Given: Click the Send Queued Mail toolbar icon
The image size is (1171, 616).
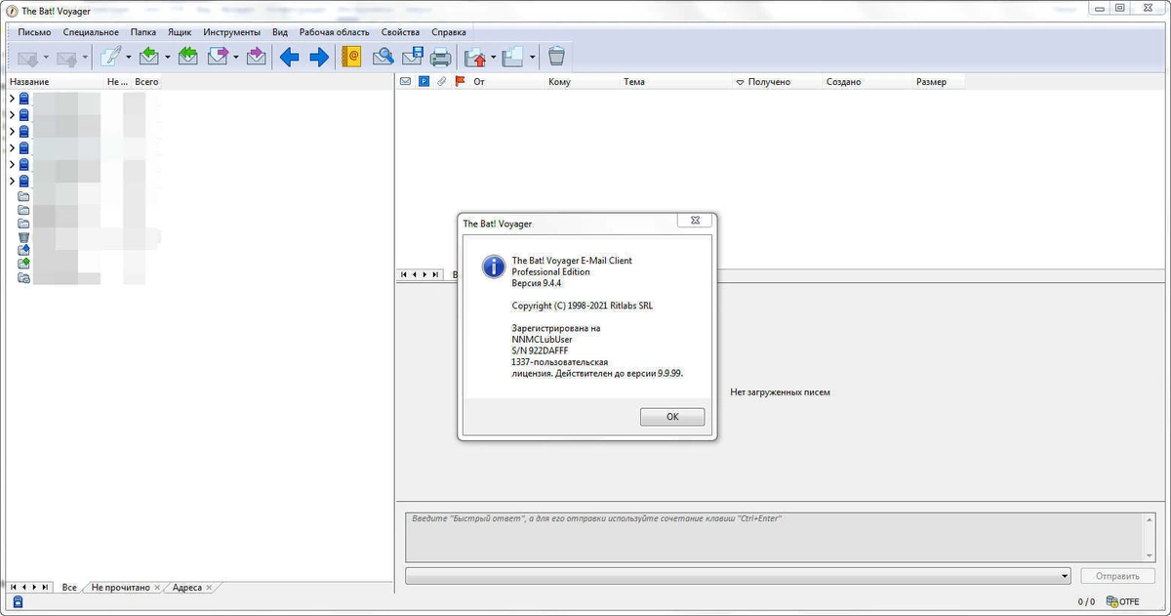Looking at the screenshot, I should (66, 58).
